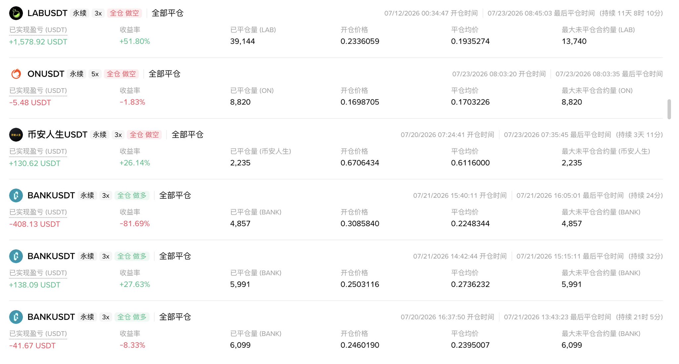This screenshot has height=364, width=679.
Task: Open the LABUSDT contract name link
Action: pos(47,13)
